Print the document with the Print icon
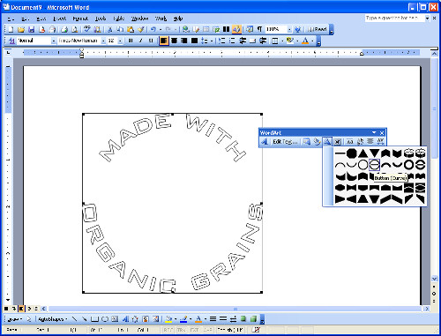The height and width of the screenshot is (336, 441). pos(64,29)
